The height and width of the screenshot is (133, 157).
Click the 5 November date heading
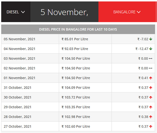click(64, 12)
